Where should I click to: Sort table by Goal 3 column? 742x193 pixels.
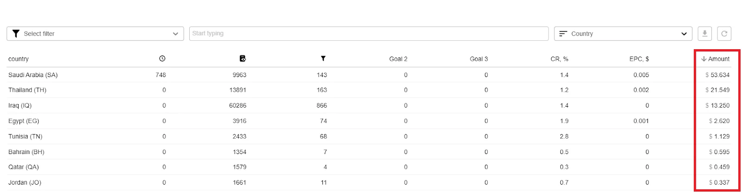479,59
